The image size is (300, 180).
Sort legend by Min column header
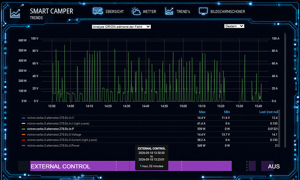(x=227, y=112)
